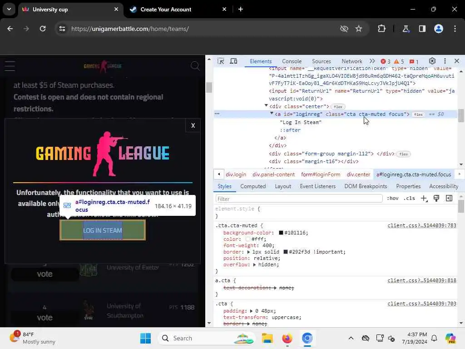Go back in the browser
The width and height of the screenshot is (465, 349).
pos(10,29)
